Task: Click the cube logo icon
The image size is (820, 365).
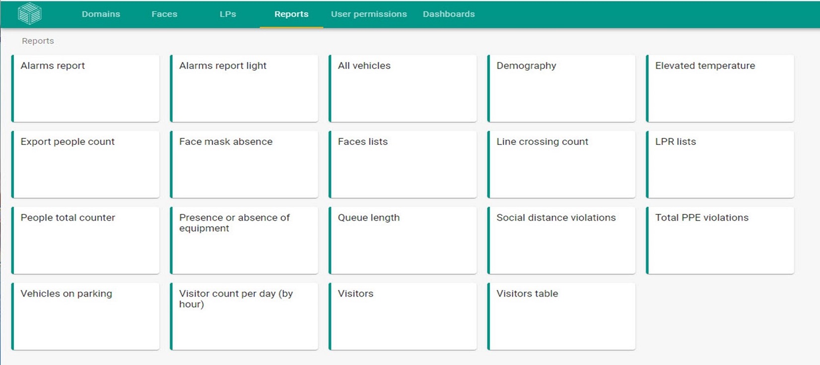Action: coord(29,14)
